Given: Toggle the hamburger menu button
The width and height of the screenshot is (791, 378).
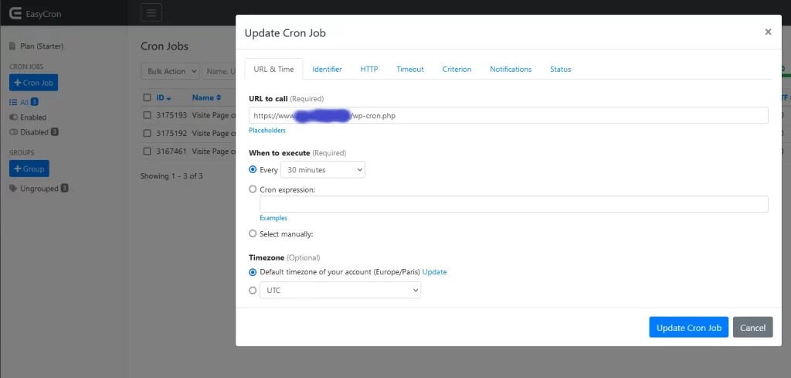Looking at the screenshot, I should tap(151, 13).
